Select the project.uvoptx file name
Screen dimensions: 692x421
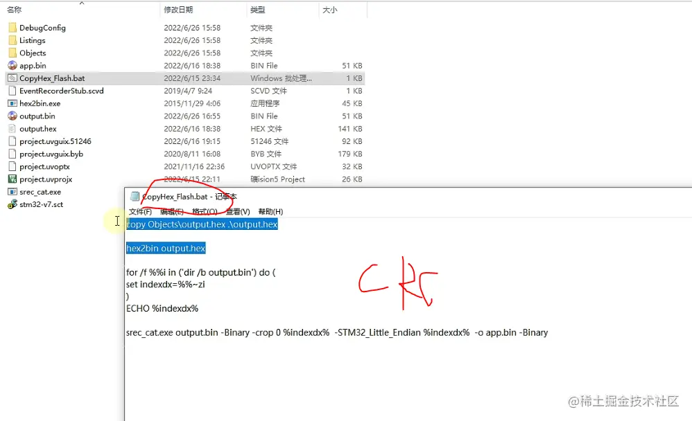coord(44,167)
